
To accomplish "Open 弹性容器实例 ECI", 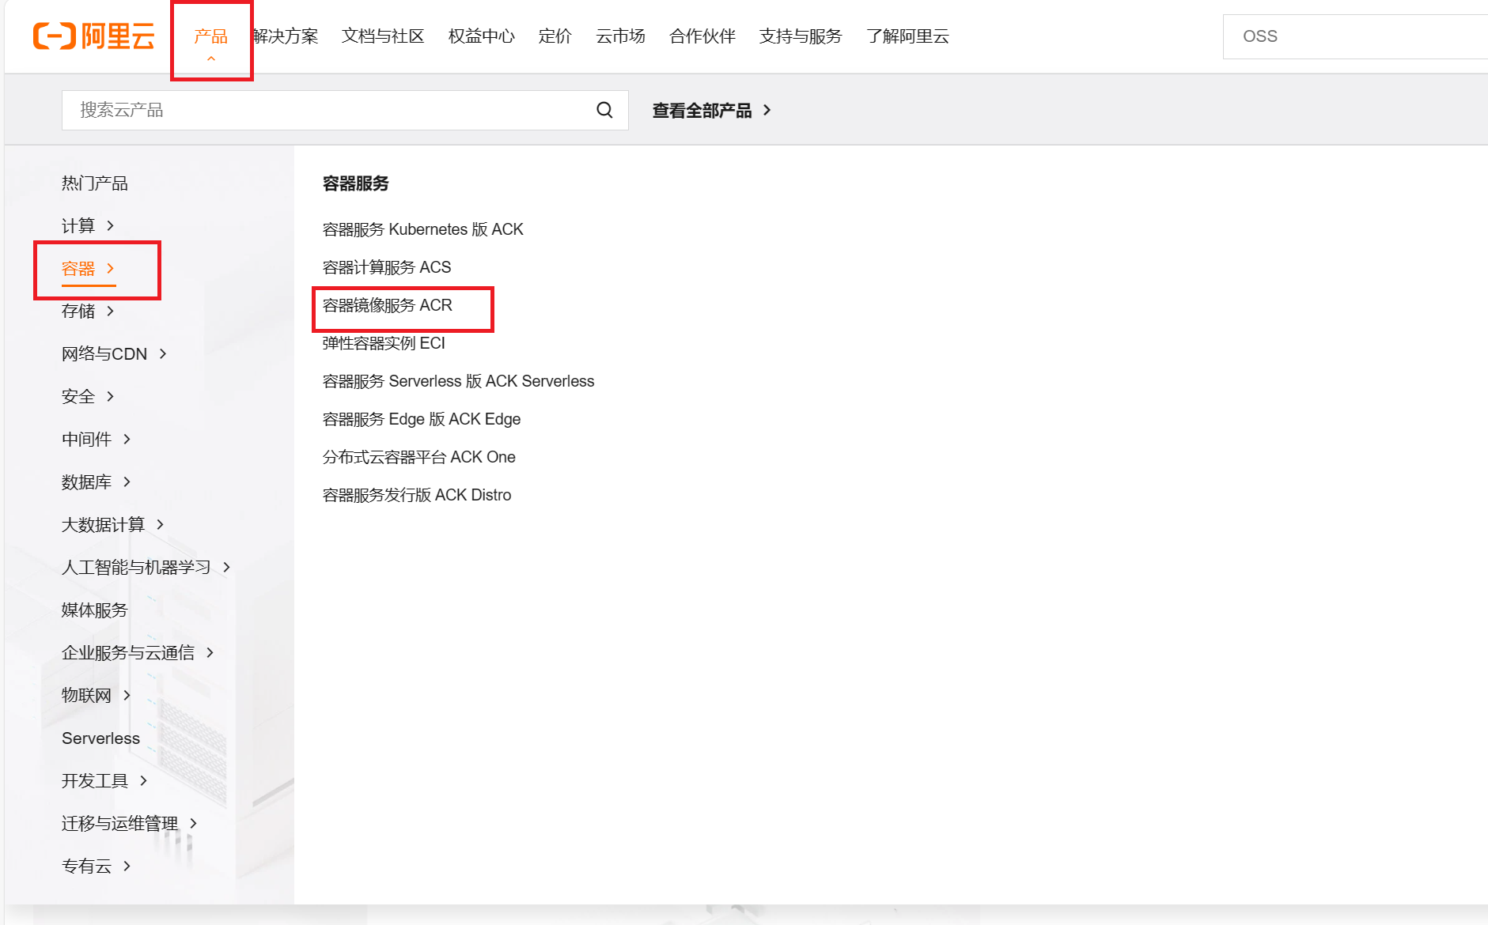I will 384,343.
